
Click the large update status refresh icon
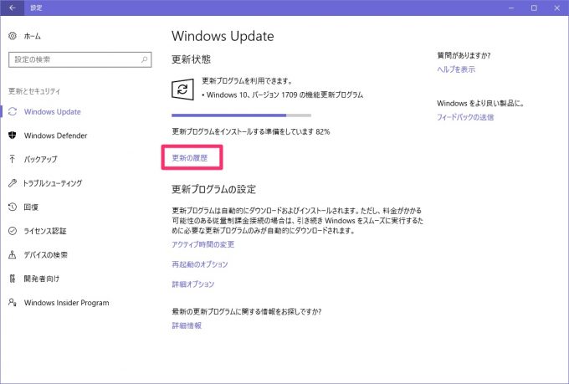pyautogui.click(x=182, y=89)
